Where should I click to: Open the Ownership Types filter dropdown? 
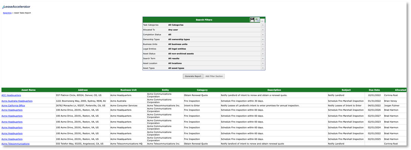point(263,39)
